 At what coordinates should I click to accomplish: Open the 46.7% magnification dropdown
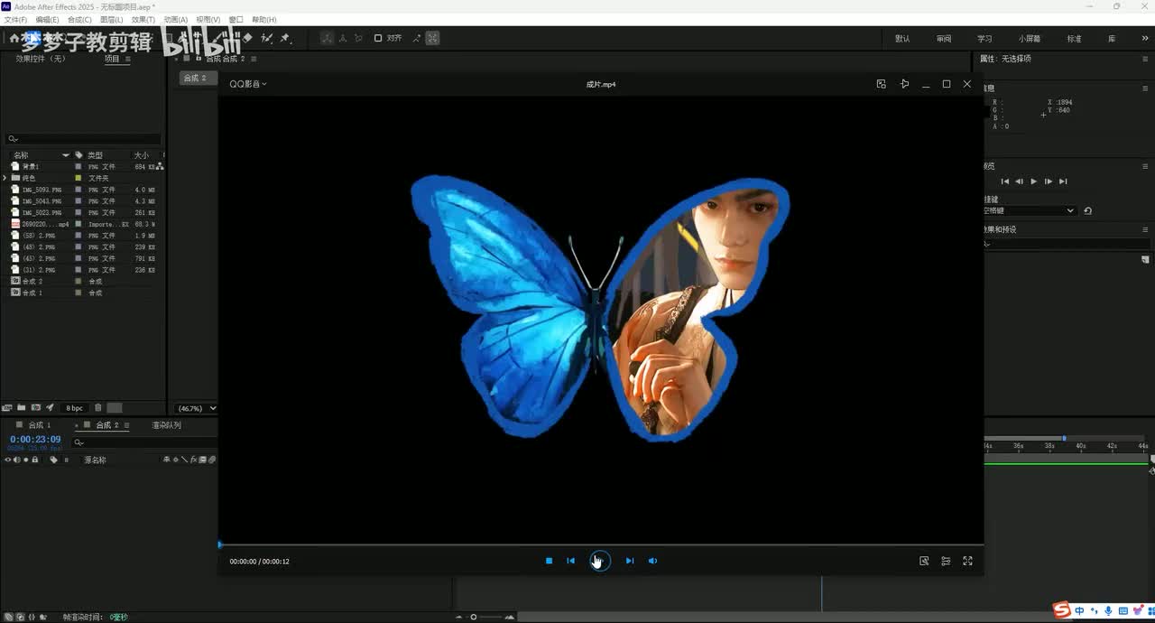[196, 408]
